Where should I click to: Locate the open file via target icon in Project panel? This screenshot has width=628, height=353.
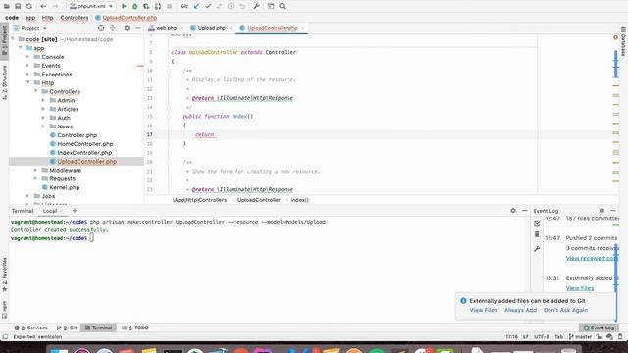pos(101,28)
